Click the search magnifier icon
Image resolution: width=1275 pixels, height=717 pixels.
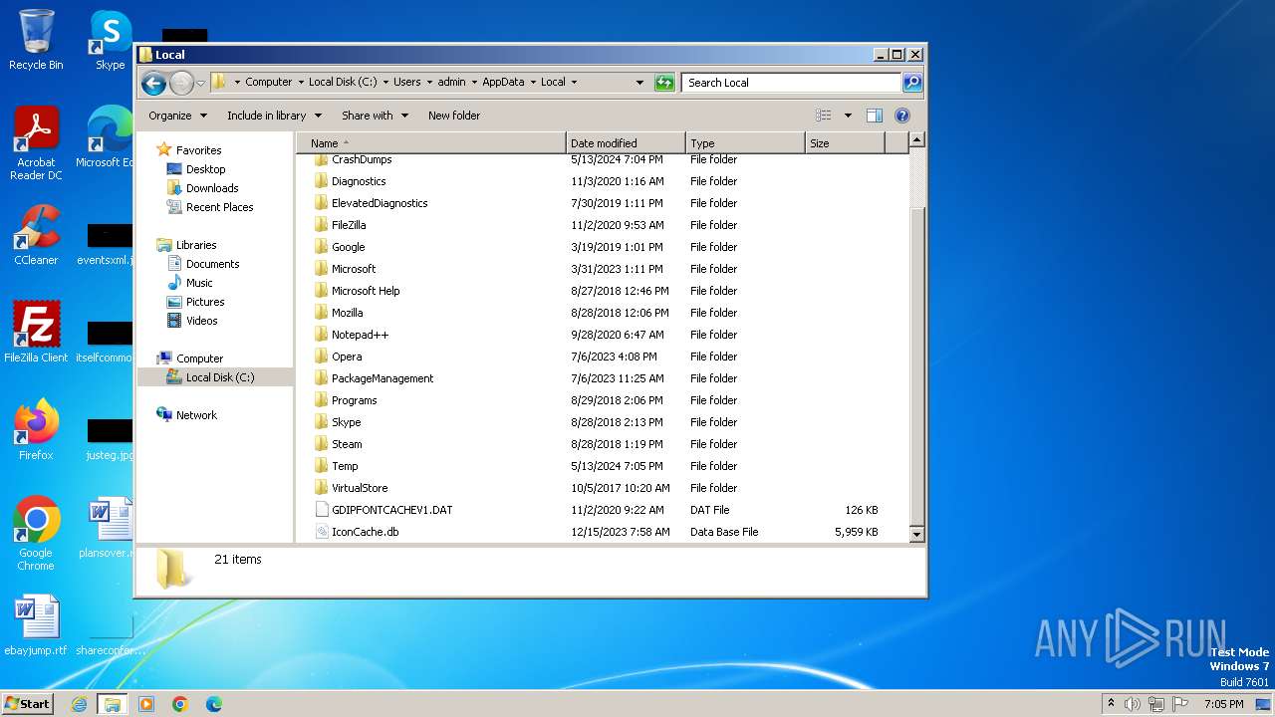(911, 83)
